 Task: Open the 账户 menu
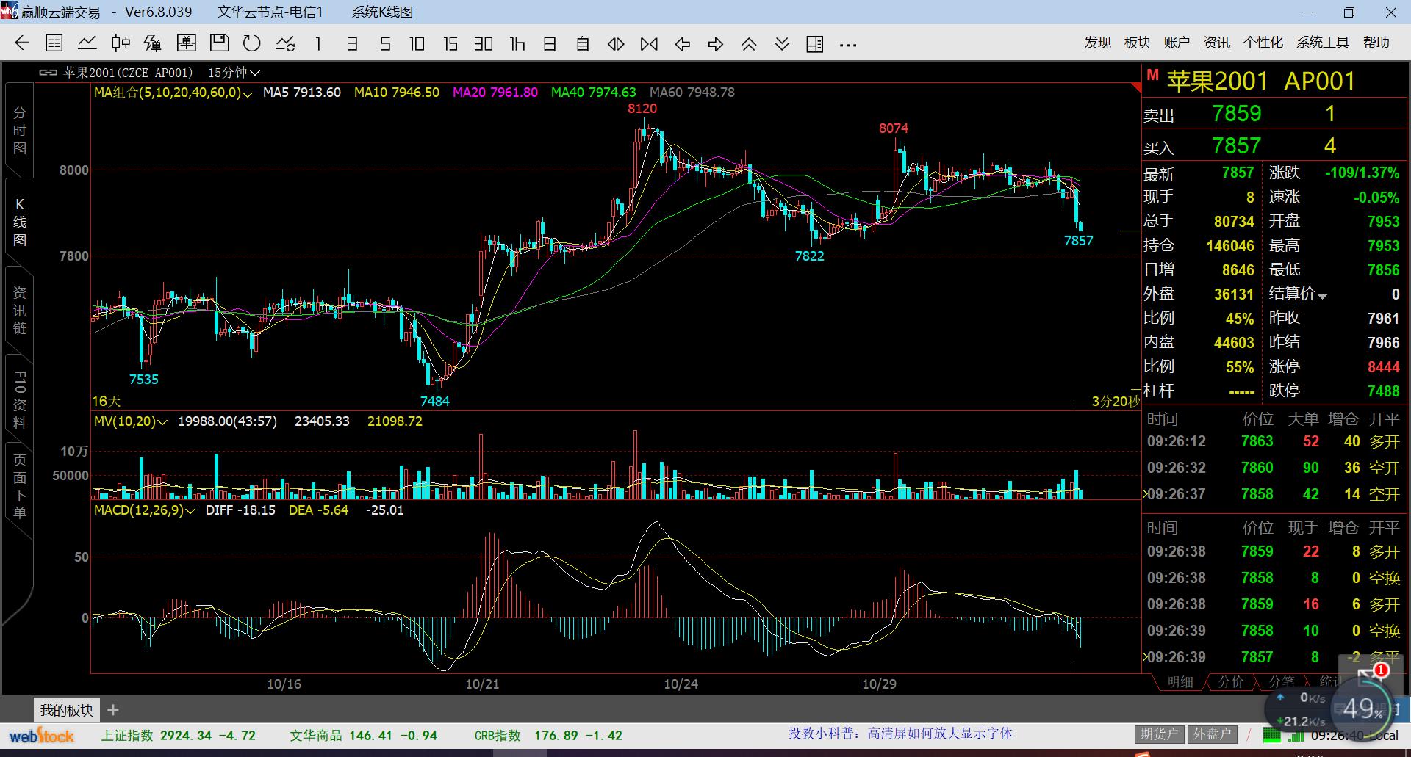click(1177, 43)
